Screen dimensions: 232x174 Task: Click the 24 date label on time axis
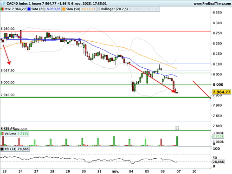[20, 171]
